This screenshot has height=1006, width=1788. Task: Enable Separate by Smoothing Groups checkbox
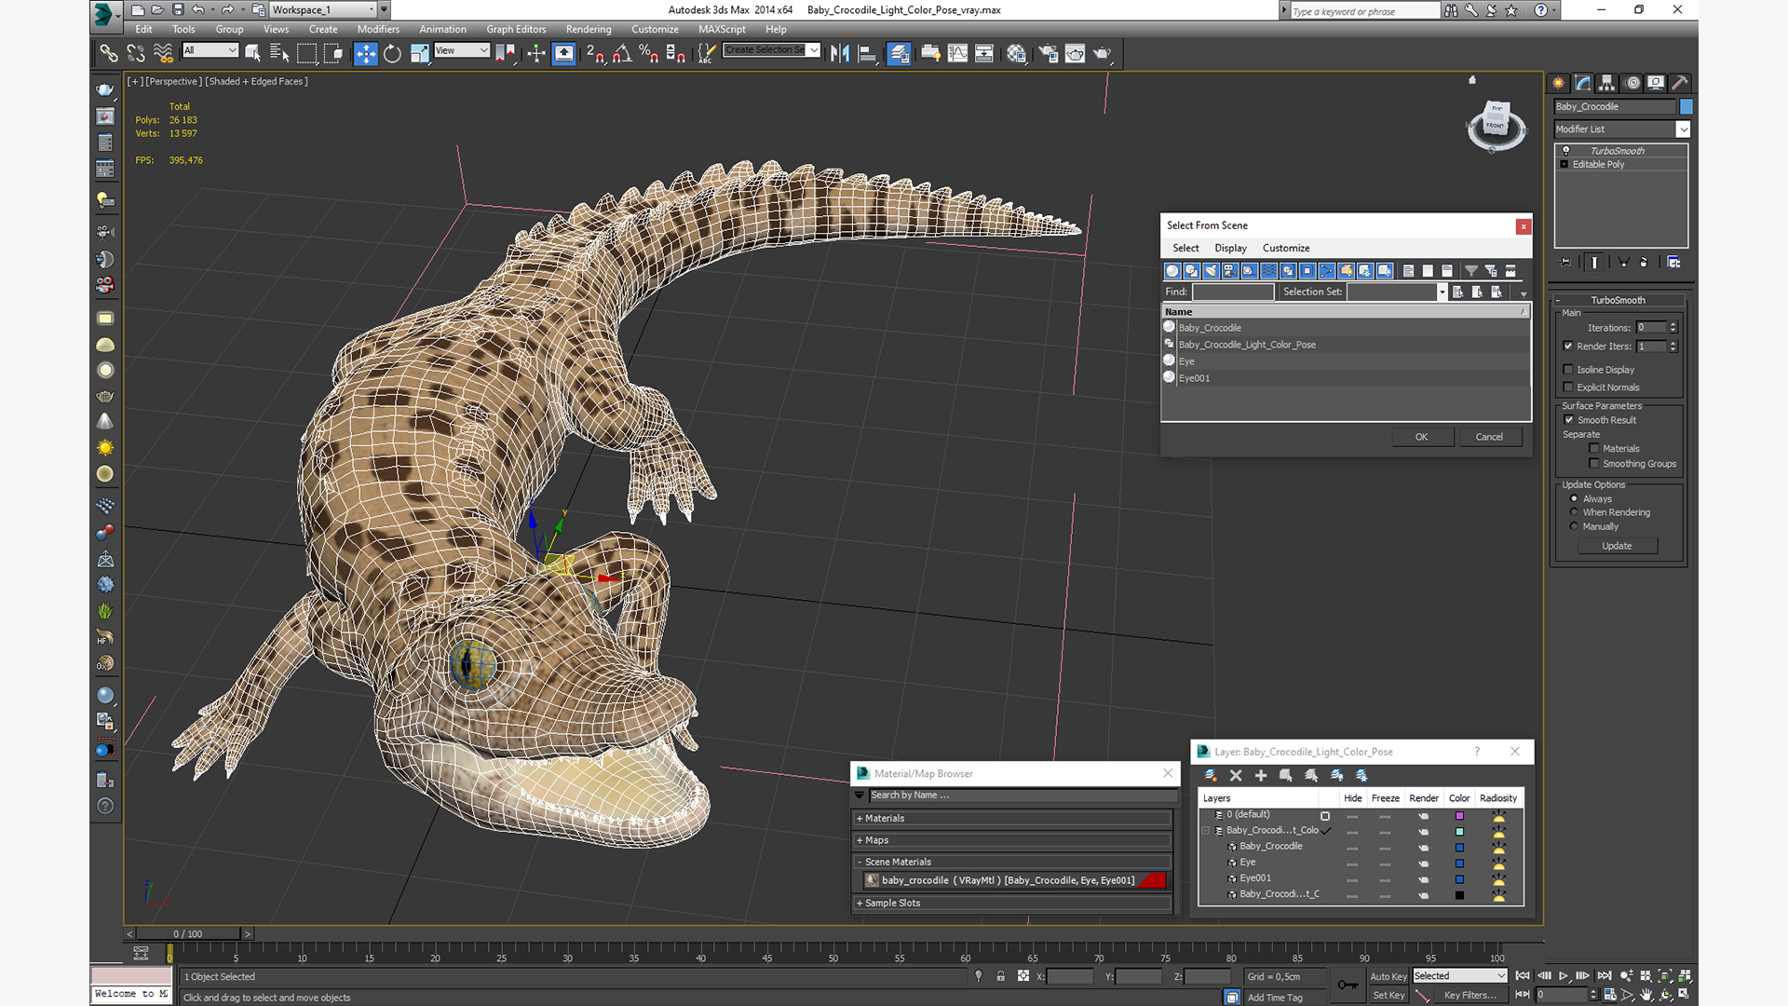pos(1594,464)
